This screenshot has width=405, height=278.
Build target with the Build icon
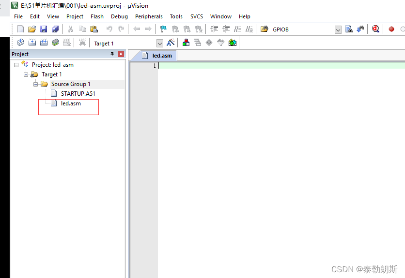point(32,42)
